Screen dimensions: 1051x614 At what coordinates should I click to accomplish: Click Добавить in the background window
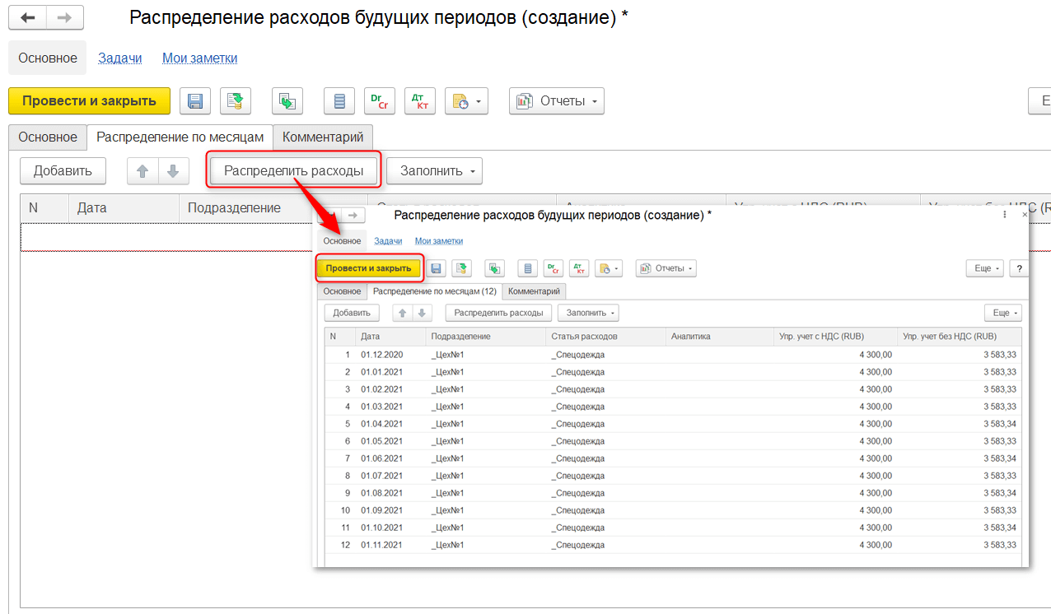[x=63, y=171]
